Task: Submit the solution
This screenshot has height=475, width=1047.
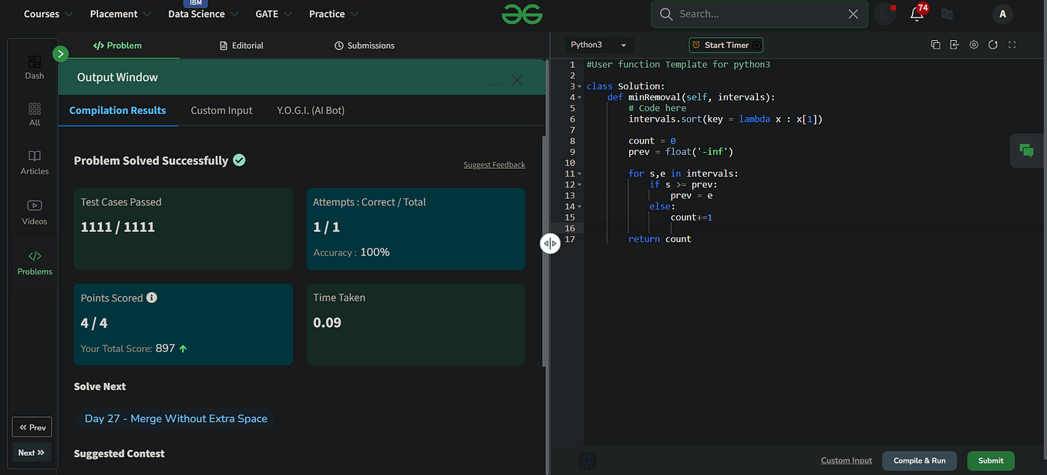Action: coord(991,460)
